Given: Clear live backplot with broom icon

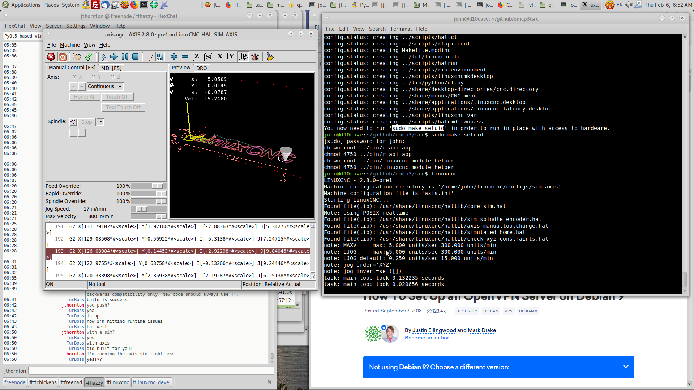Looking at the screenshot, I should pyautogui.click(x=270, y=57).
